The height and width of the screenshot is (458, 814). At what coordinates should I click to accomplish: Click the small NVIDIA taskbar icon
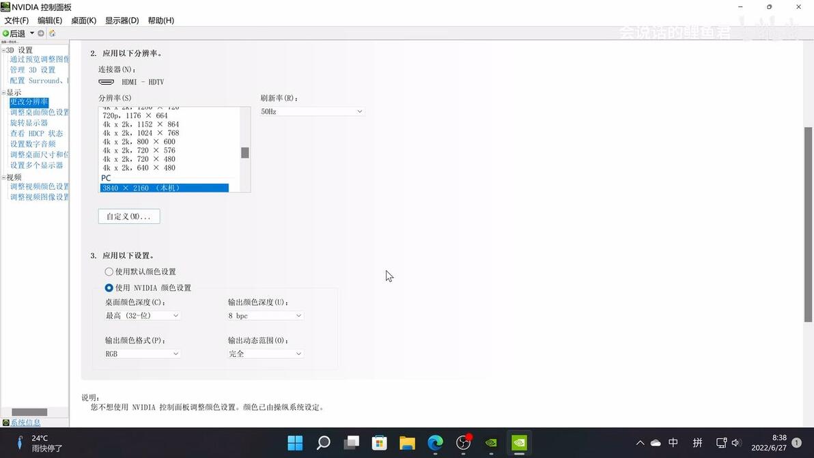[491, 442]
